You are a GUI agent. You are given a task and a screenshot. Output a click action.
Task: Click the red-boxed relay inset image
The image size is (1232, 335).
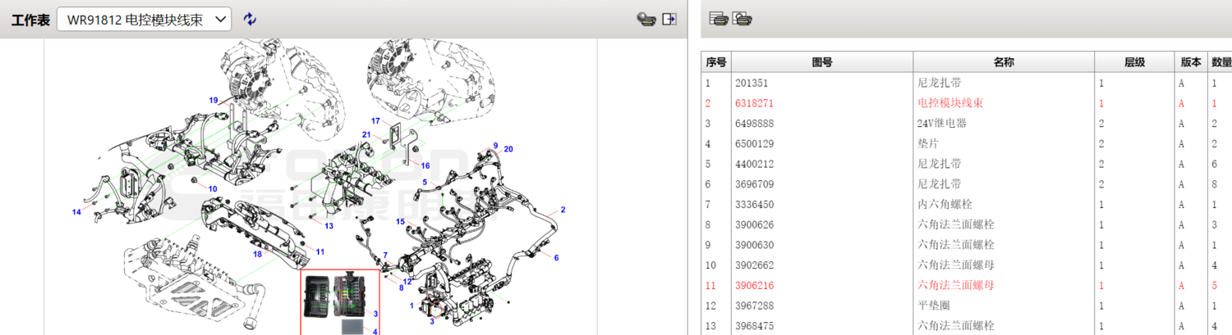click(x=339, y=301)
